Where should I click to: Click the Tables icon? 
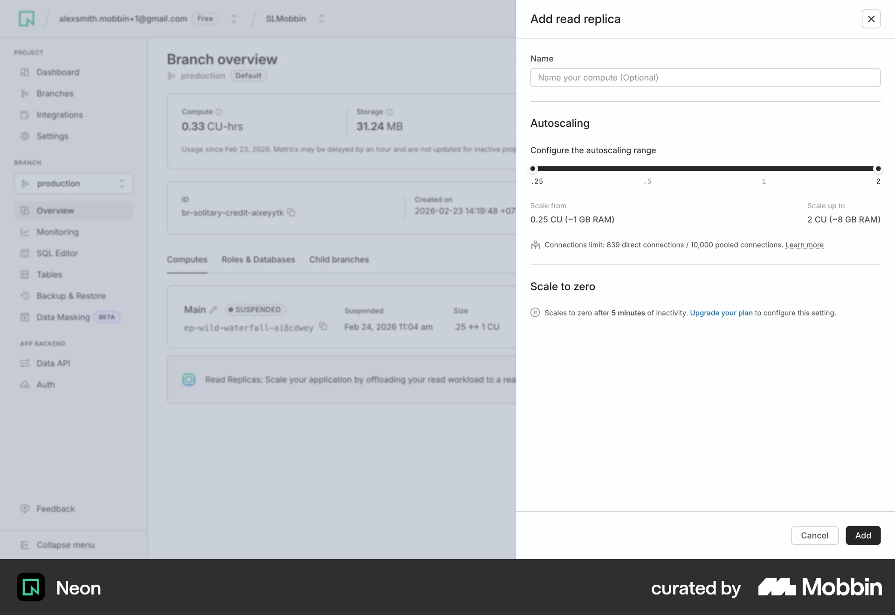25,275
